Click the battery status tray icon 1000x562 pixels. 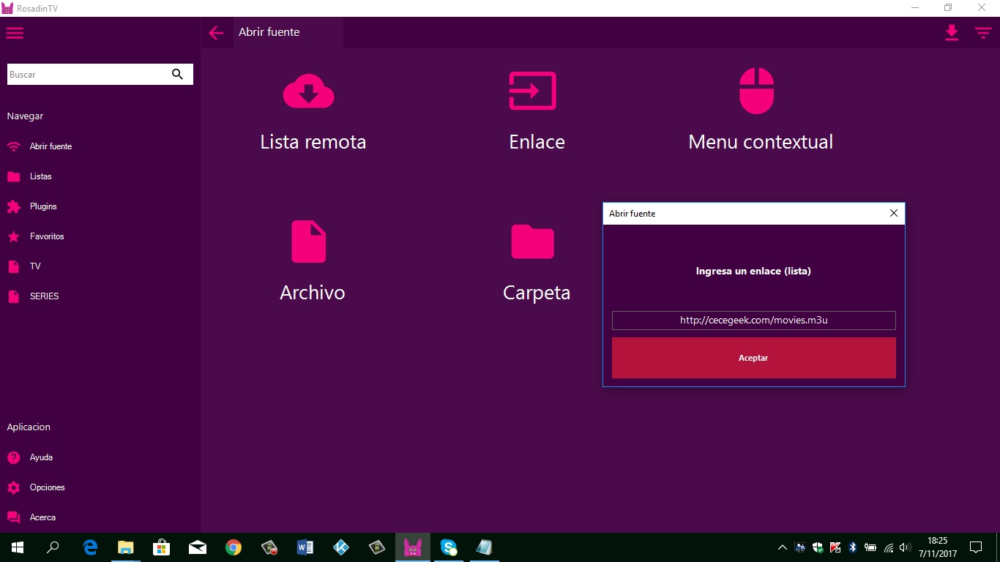click(x=870, y=547)
